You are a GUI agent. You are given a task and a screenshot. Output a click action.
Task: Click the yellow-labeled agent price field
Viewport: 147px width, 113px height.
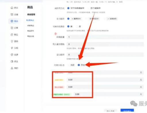click(x=105, y=80)
